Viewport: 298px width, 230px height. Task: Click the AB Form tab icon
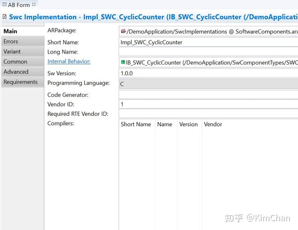4,5
